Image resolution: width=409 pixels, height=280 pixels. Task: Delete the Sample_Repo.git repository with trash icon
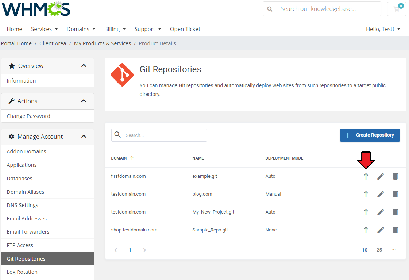coord(395,230)
